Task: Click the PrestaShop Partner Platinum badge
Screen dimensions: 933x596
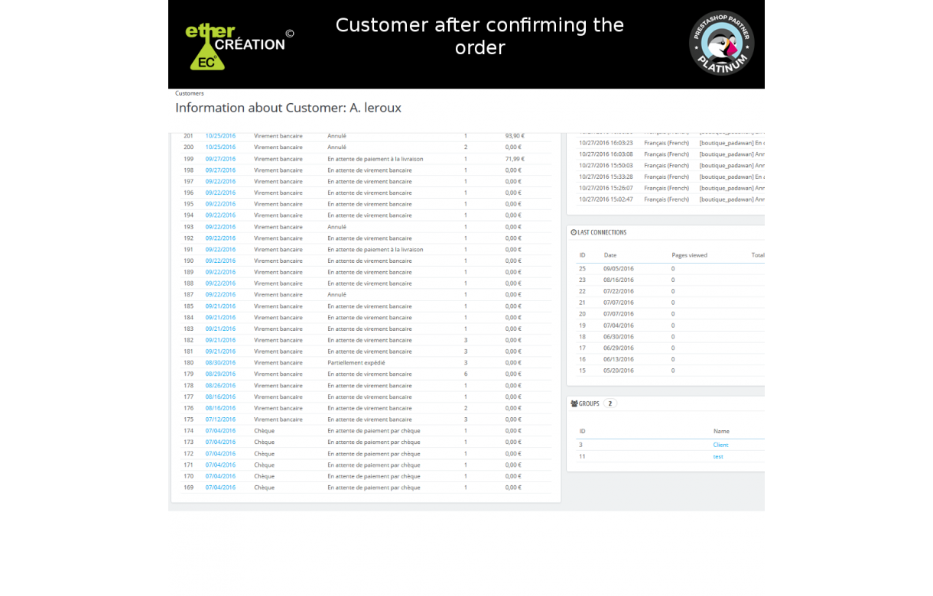Action: 721,43
